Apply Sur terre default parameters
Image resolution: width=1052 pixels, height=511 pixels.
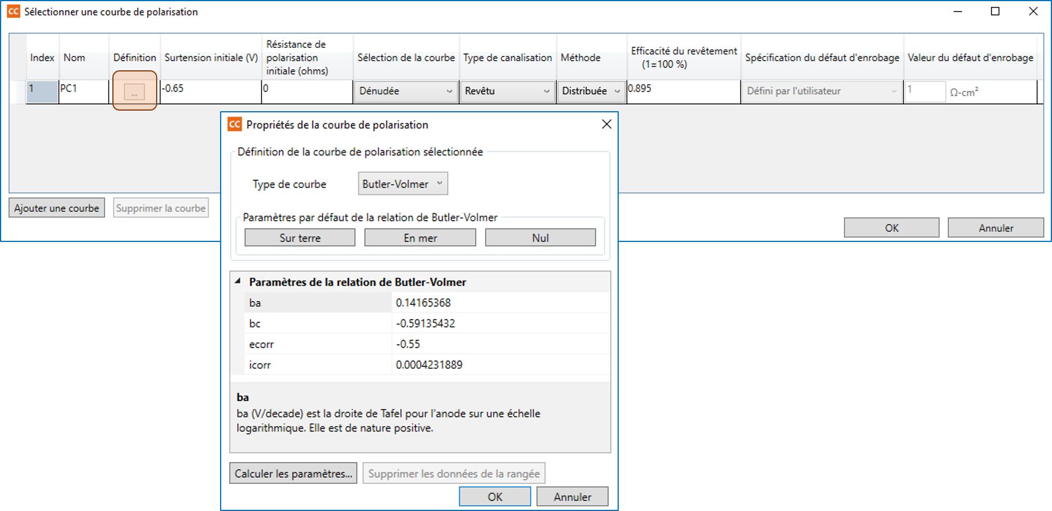click(300, 238)
